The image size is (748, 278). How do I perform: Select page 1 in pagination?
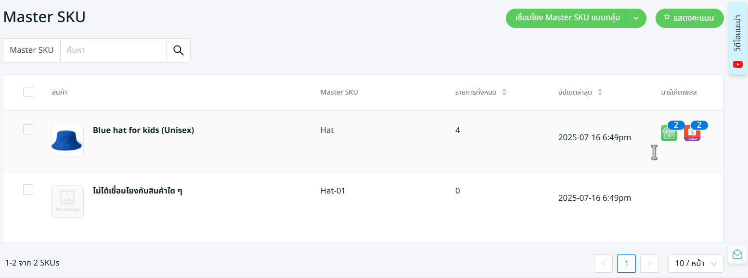click(x=626, y=264)
